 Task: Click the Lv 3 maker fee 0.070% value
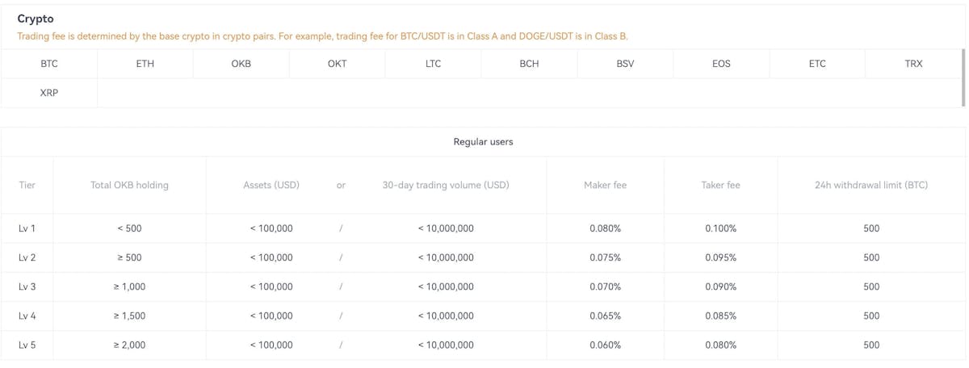pyautogui.click(x=605, y=286)
